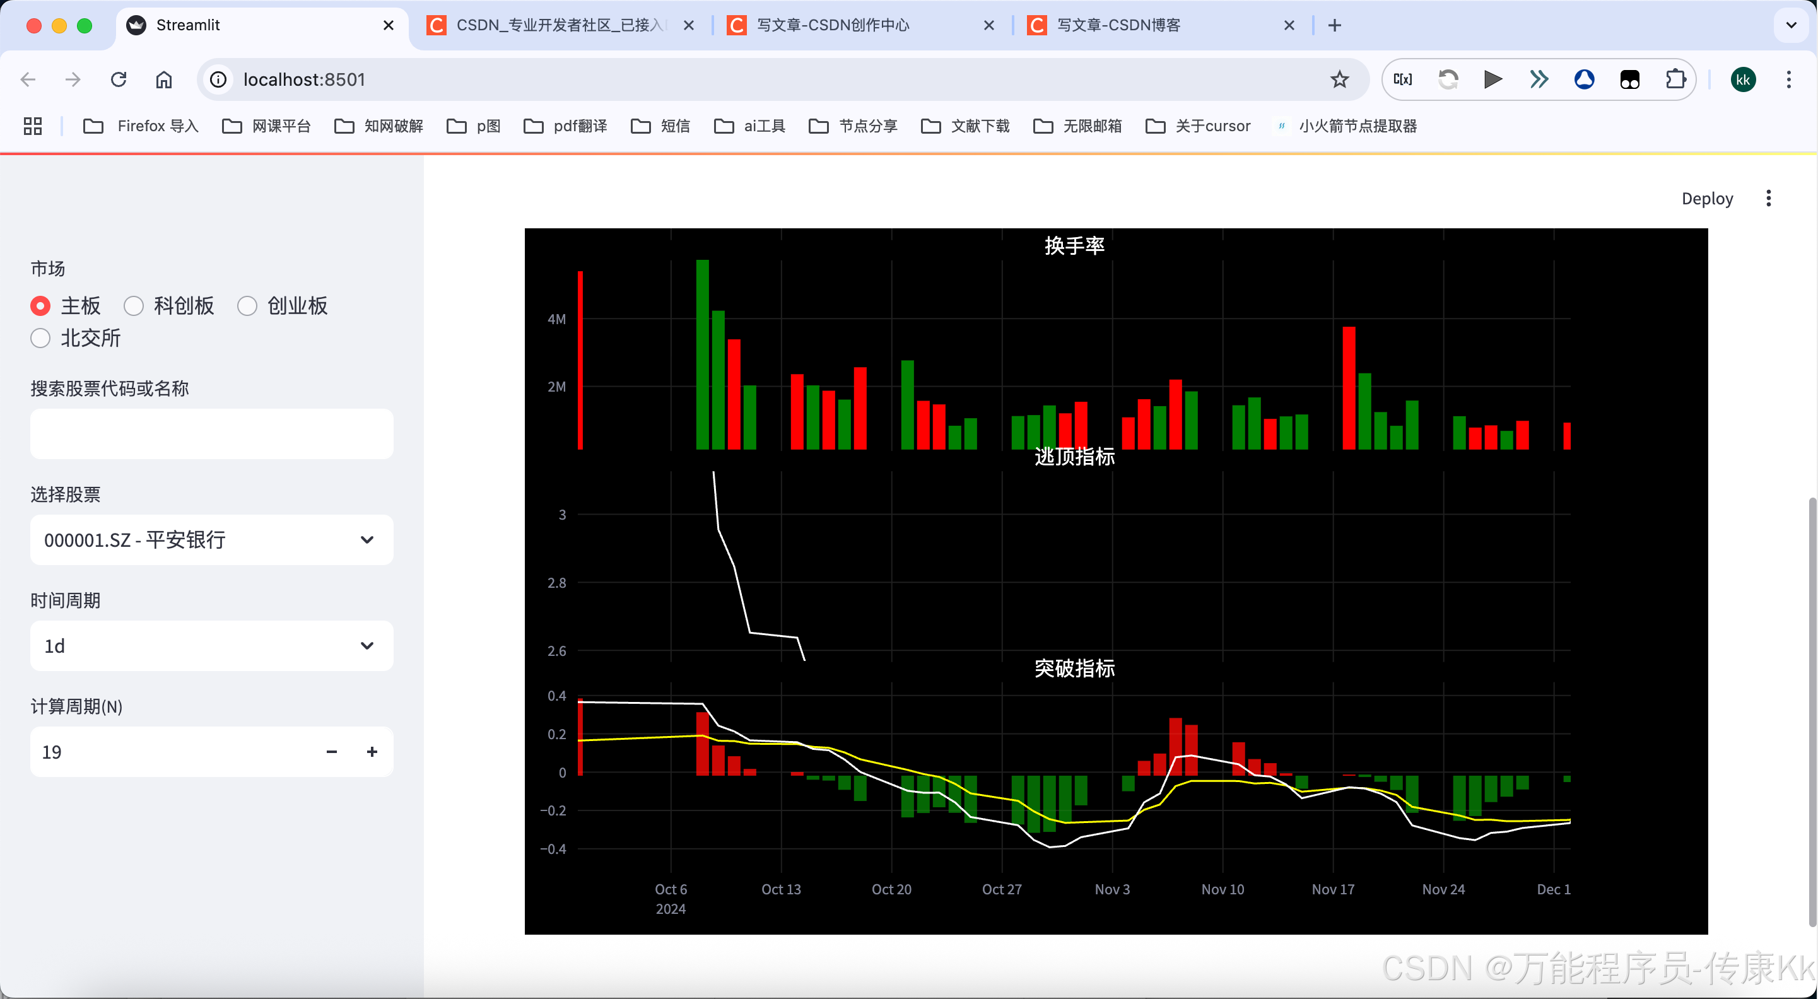This screenshot has width=1818, height=999.
Task: Click the Oct 6 2024 axis label
Action: coord(671,899)
